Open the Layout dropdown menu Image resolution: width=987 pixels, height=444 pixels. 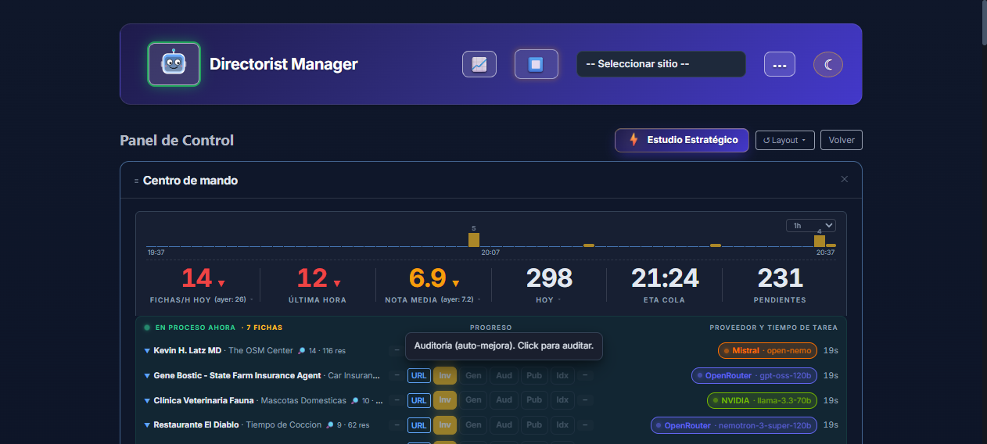click(x=785, y=141)
